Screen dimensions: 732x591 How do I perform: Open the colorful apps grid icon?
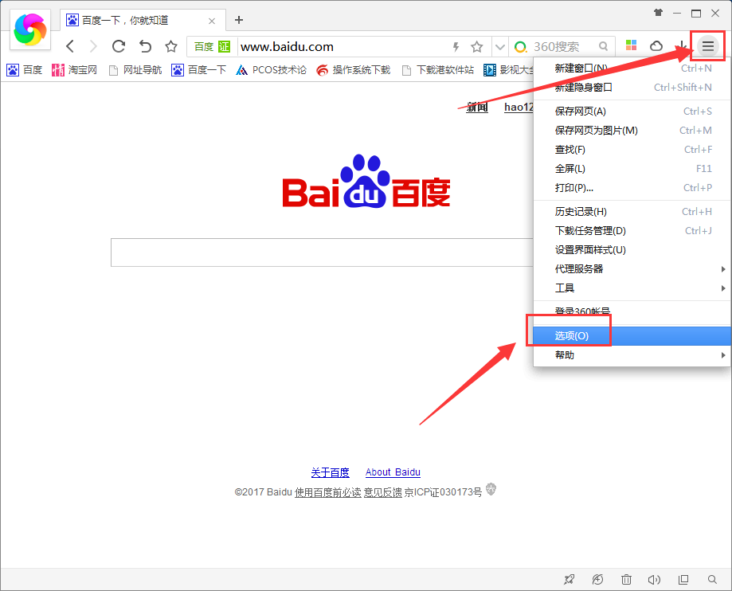pos(631,45)
